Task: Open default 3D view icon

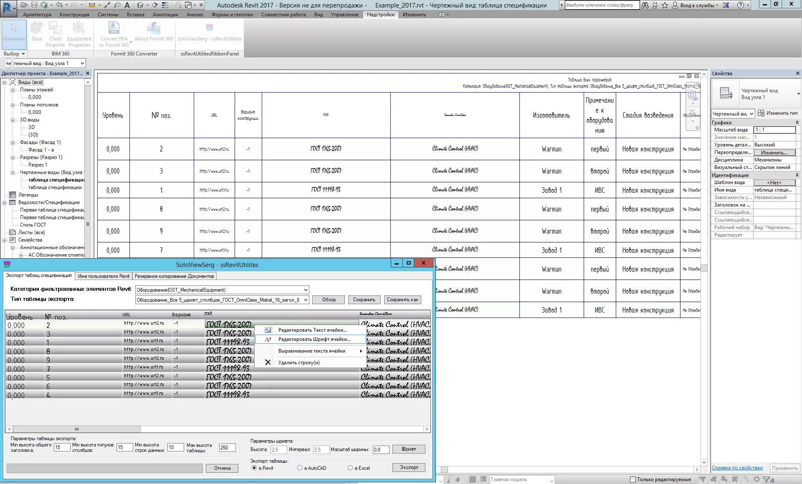Action: point(140,5)
